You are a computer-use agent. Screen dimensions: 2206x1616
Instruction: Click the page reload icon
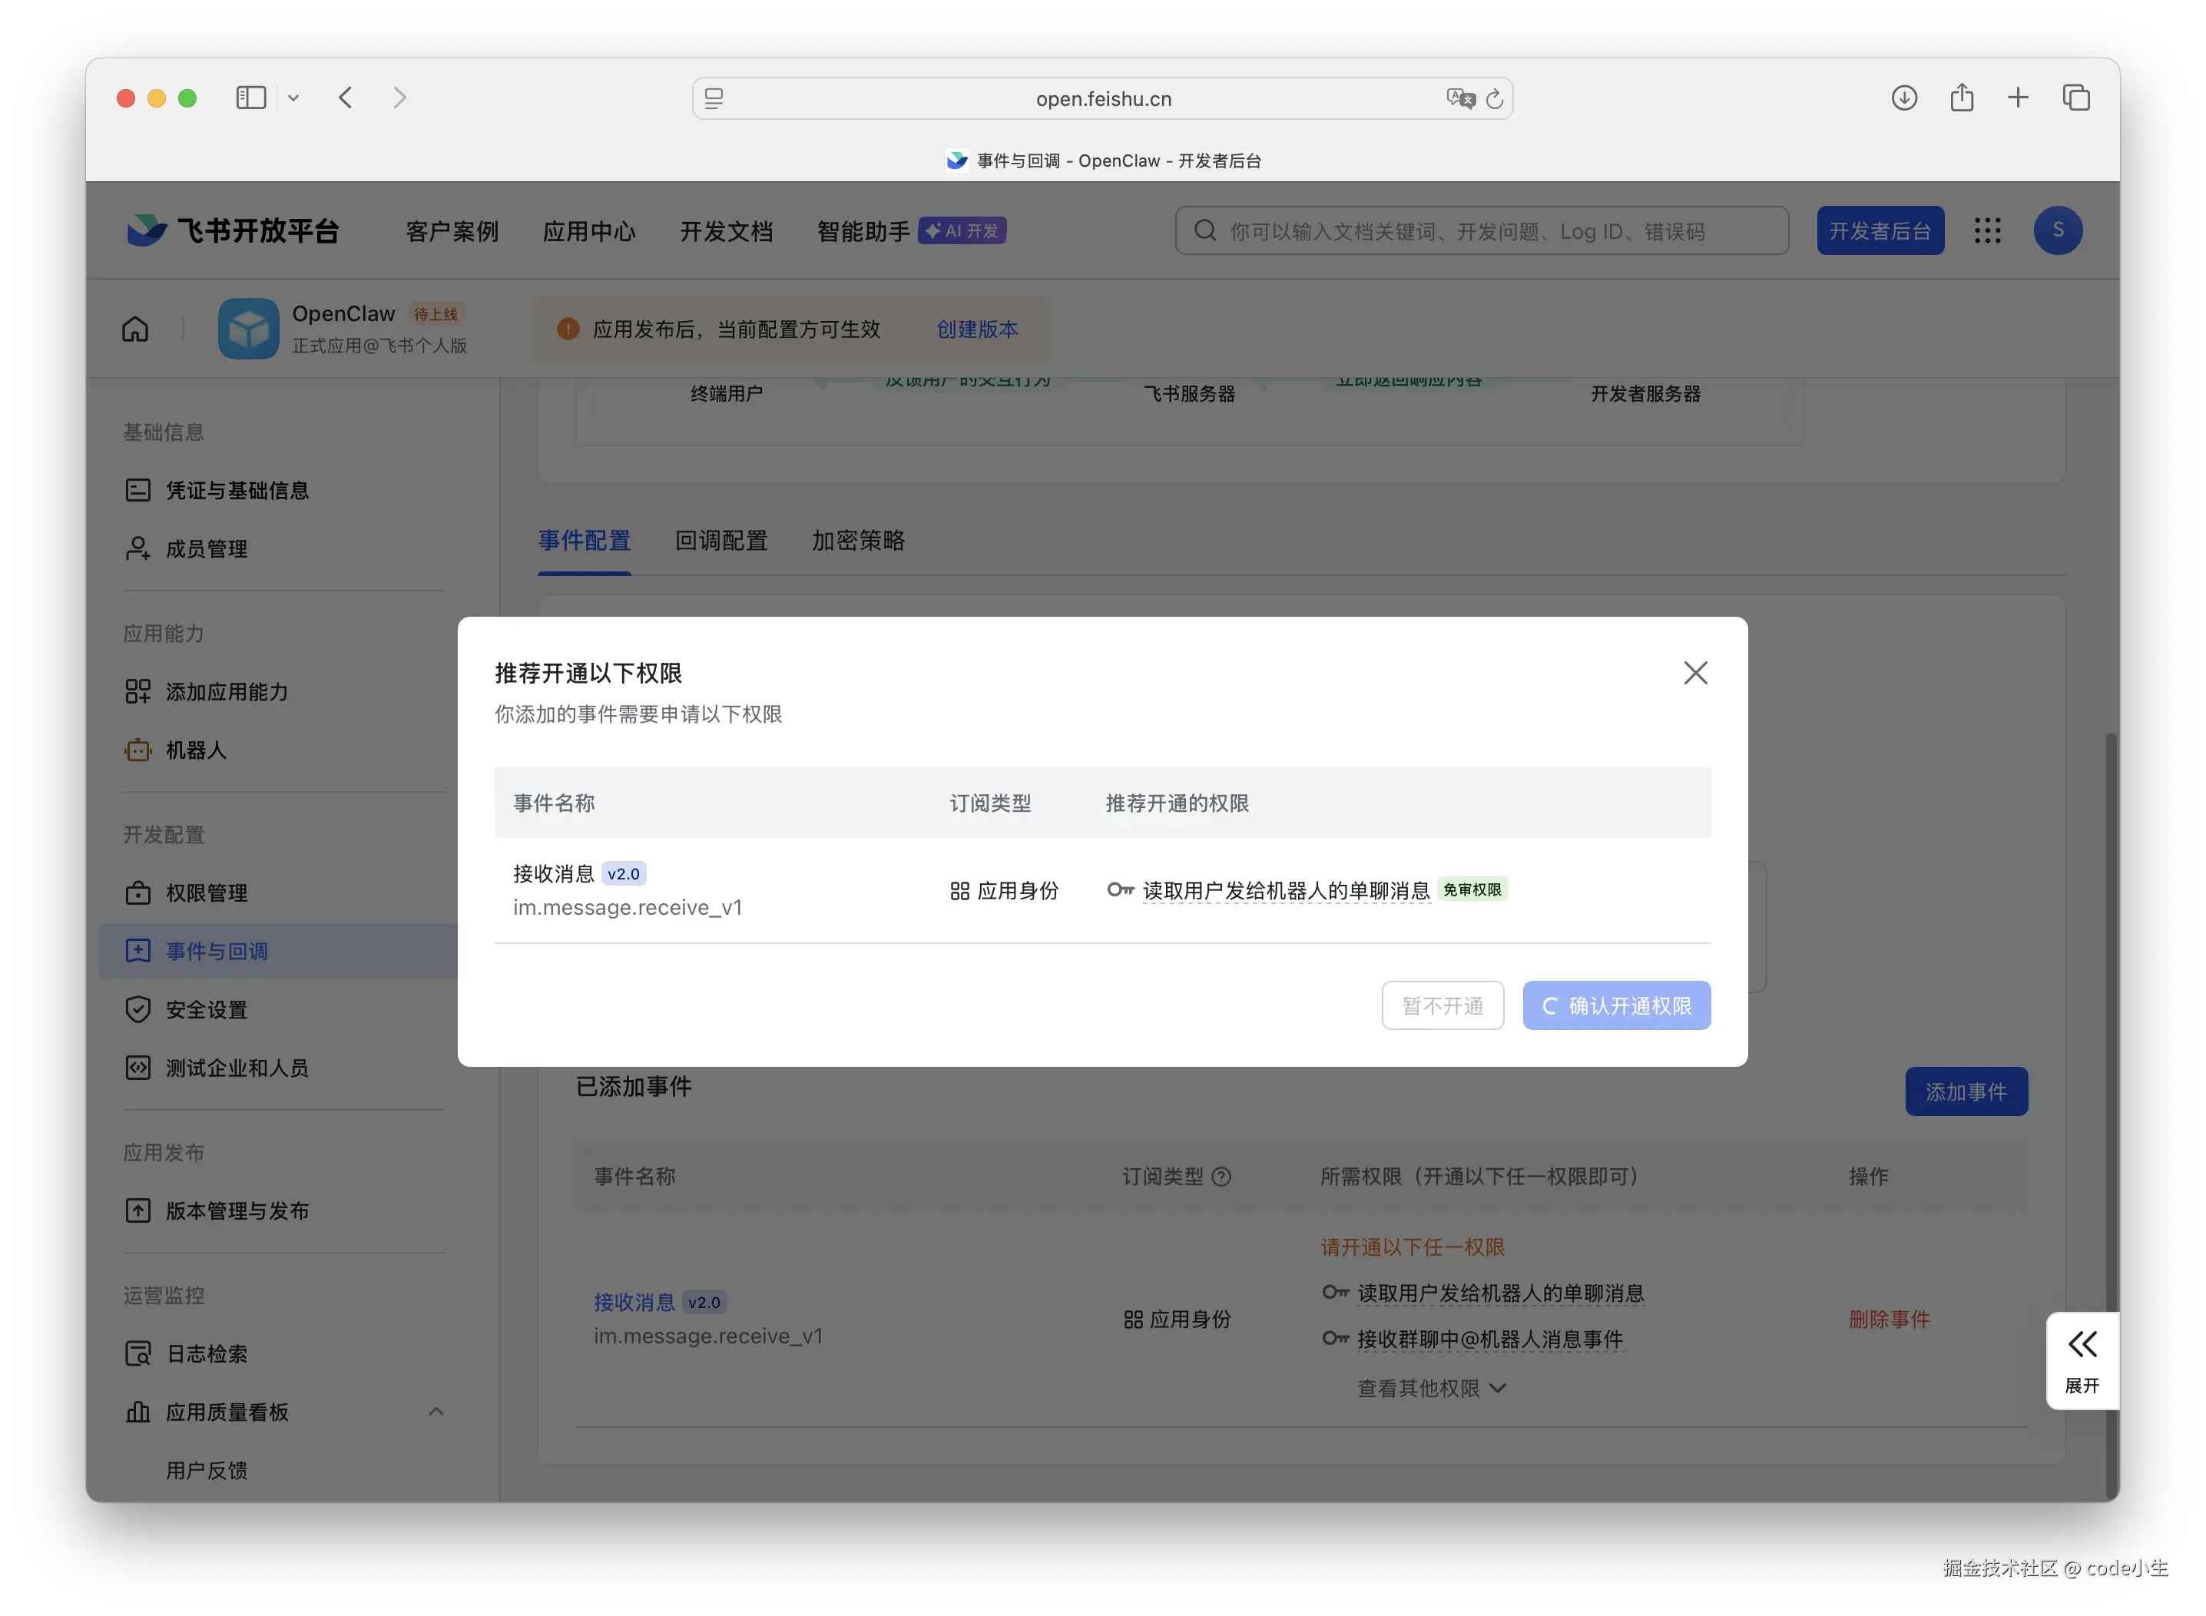(x=1494, y=99)
